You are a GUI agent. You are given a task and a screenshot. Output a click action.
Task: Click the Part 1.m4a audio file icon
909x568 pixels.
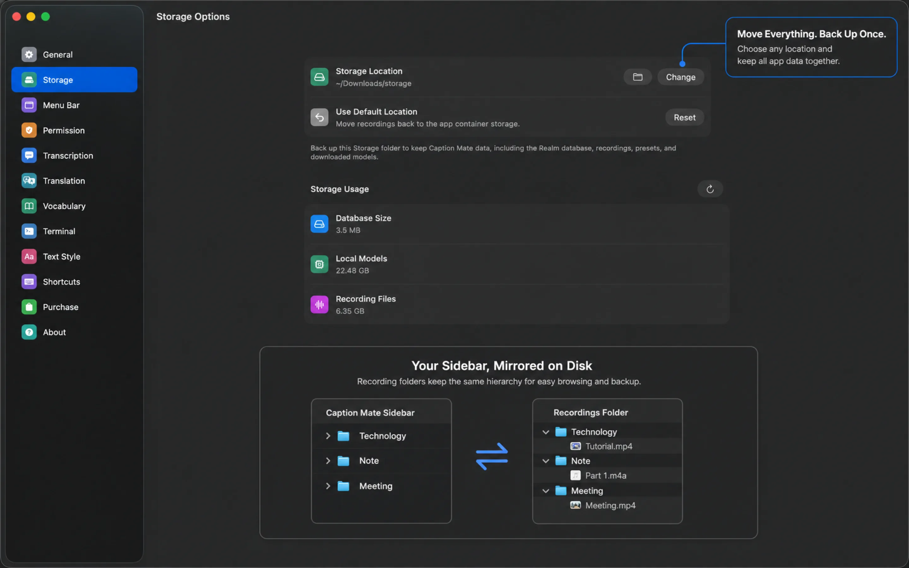pyautogui.click(x=575, y=476)
